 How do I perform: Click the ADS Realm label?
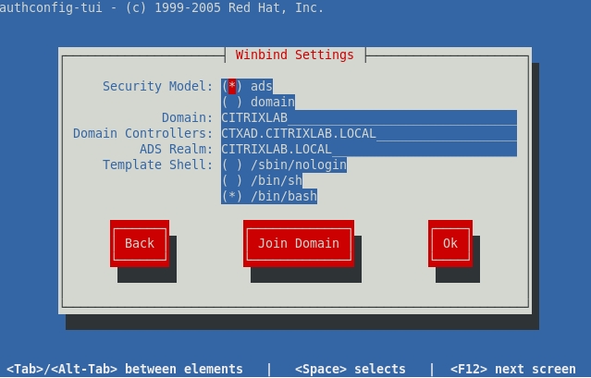click(x=177, y=149)
